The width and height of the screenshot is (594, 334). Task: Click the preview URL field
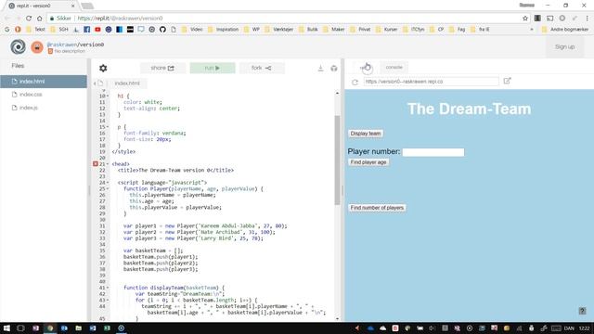point(431,82)
